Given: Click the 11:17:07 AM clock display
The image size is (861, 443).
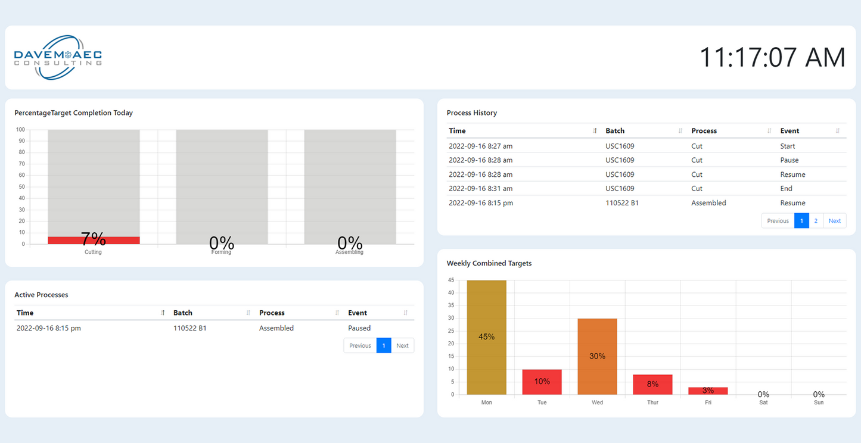Looking at the screenshot, I should 772,57.
